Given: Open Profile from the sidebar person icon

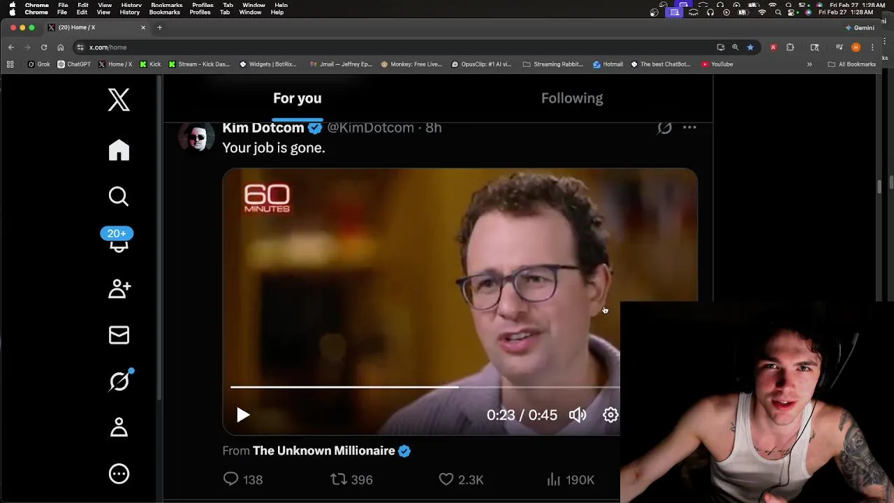Looking at the screenshot, I should tap(119, 427).
